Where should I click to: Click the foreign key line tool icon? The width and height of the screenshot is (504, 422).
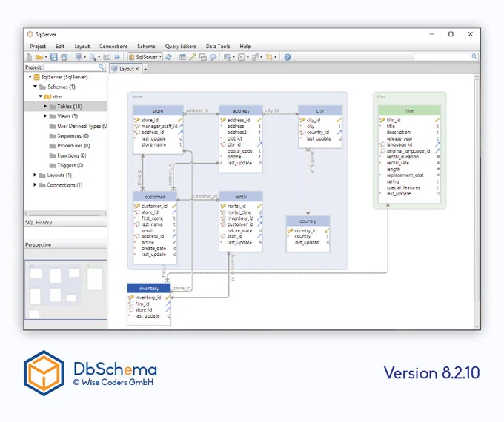(x=193, y=57)
